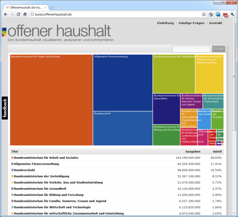Click the green bullet icon beside Verteidigung
The image size is (238, 217).
click(x=13, y=176)
